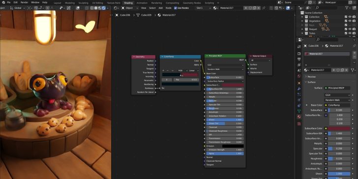The image size is (358, 179).
Task: Add a new workspace with plus icon
Action: (218, 3)
